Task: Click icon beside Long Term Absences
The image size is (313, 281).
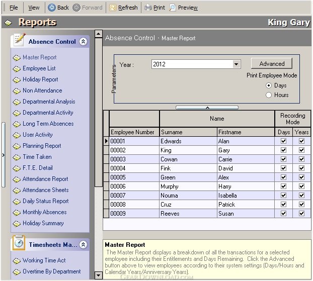Action: coord(17,124)
